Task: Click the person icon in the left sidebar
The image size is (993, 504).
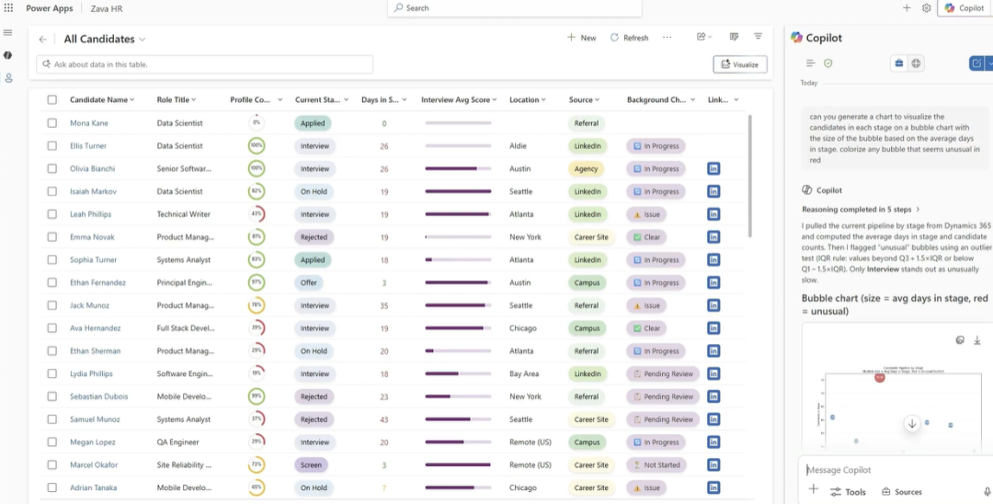Action: 8,78
